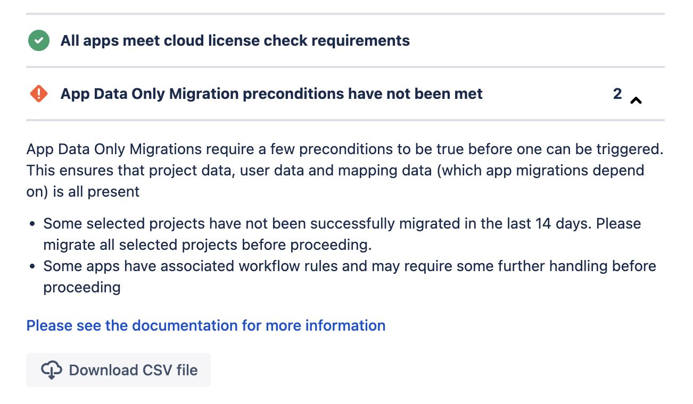
Task: Select the warning badge beside the preconditions heading
Action: tap(38, 94)
